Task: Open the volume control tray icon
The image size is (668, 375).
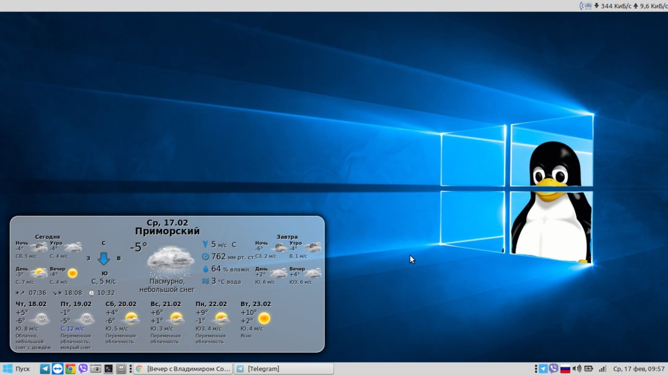Action: point(577,369)
